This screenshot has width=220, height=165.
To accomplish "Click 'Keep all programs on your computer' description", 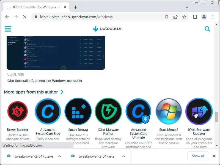I will click(x=199, y=141).
